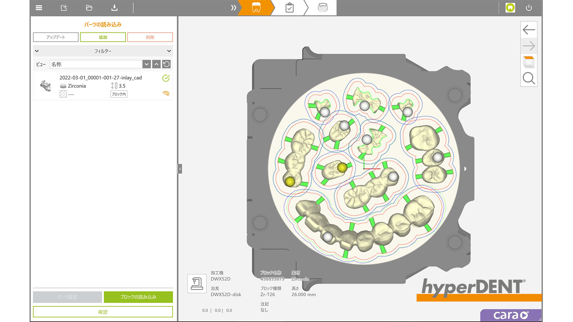Click the greyed パーツ設定 button
The width and height of the screenshot is (573, 322).
67,297
